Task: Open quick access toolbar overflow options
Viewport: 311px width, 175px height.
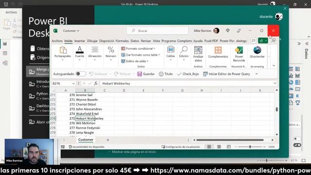Action: [x=257, y=74]
